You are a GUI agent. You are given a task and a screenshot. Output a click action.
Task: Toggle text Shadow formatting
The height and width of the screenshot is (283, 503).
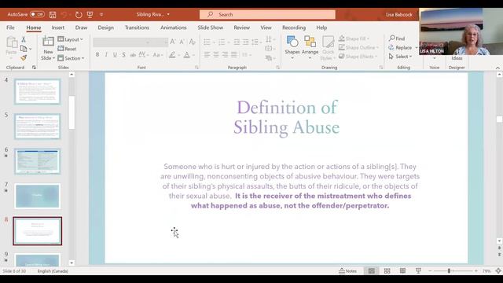point(124,55)
